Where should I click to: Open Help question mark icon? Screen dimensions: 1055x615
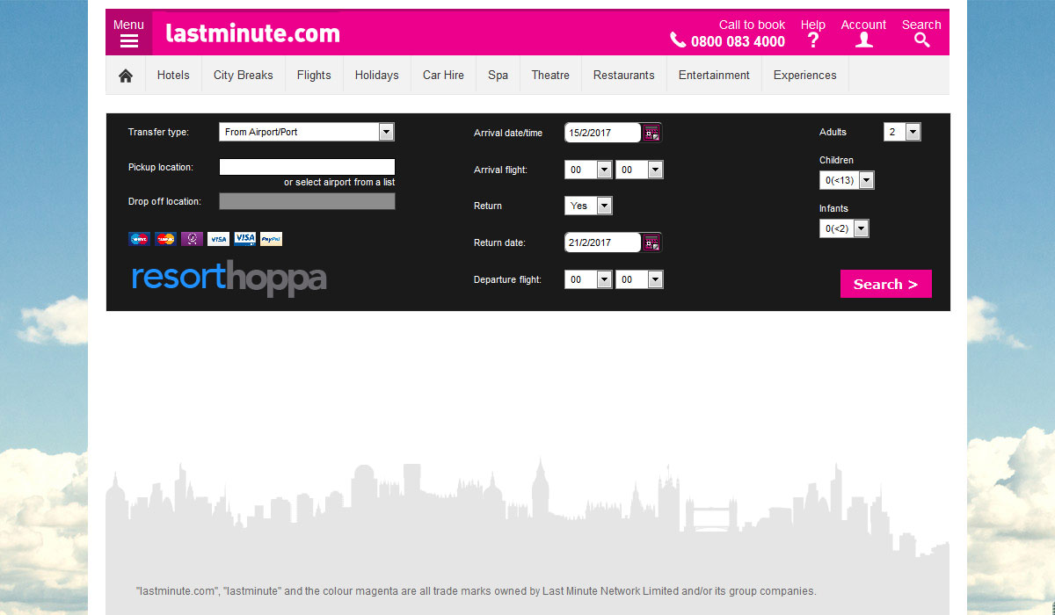tap(813, 40)
